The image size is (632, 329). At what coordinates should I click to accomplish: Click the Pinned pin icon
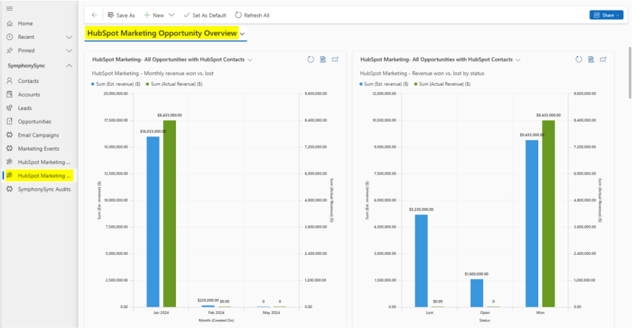[x=10, y=51]
